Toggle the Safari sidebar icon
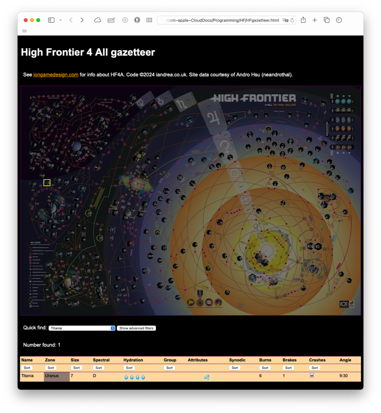 tap(51, 20)
